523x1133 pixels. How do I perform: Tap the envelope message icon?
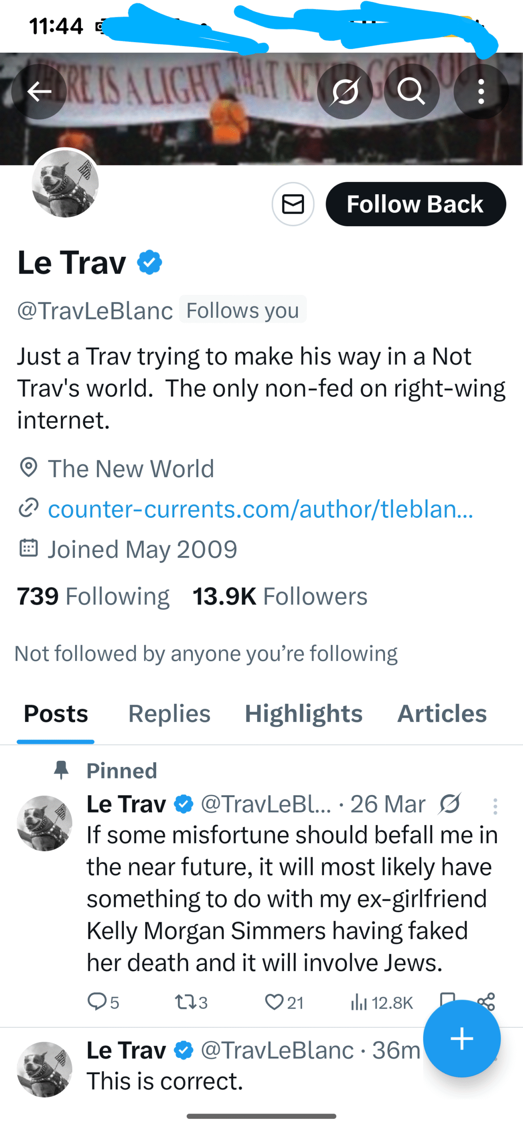[293, 204]
